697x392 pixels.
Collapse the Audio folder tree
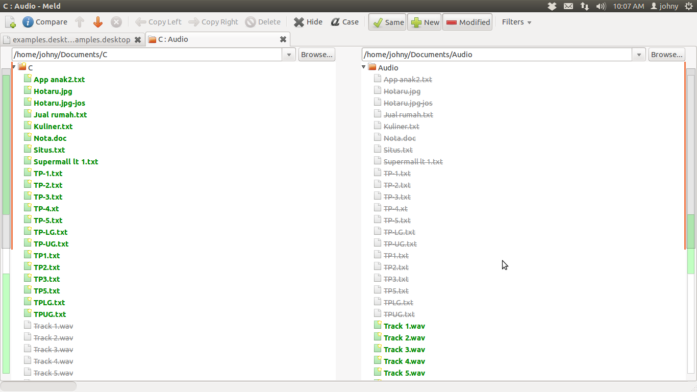click(x=364, y=67)
